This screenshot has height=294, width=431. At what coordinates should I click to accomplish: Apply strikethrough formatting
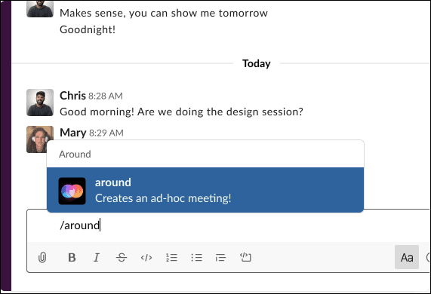tap(122, 258)
